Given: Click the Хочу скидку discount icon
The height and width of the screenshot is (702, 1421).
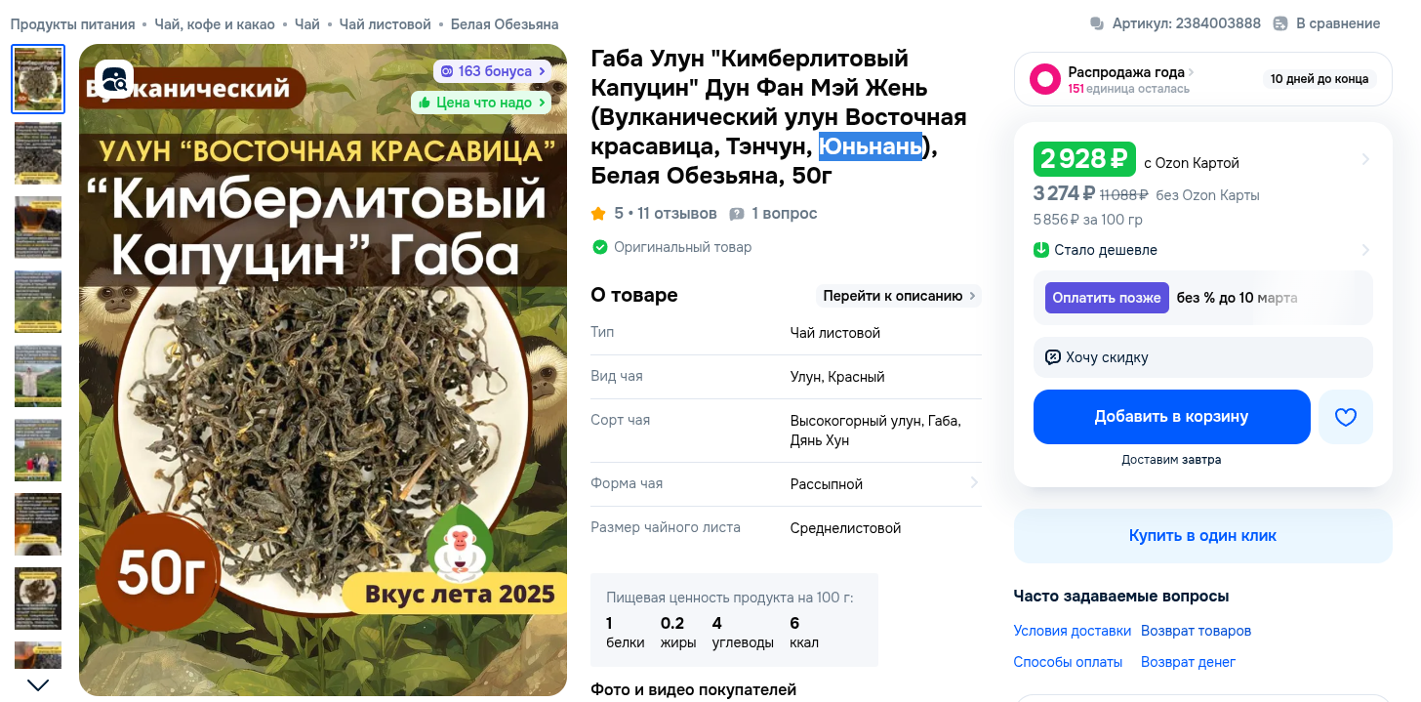Looking at the screenshot, I should [x=1053, y=357].
